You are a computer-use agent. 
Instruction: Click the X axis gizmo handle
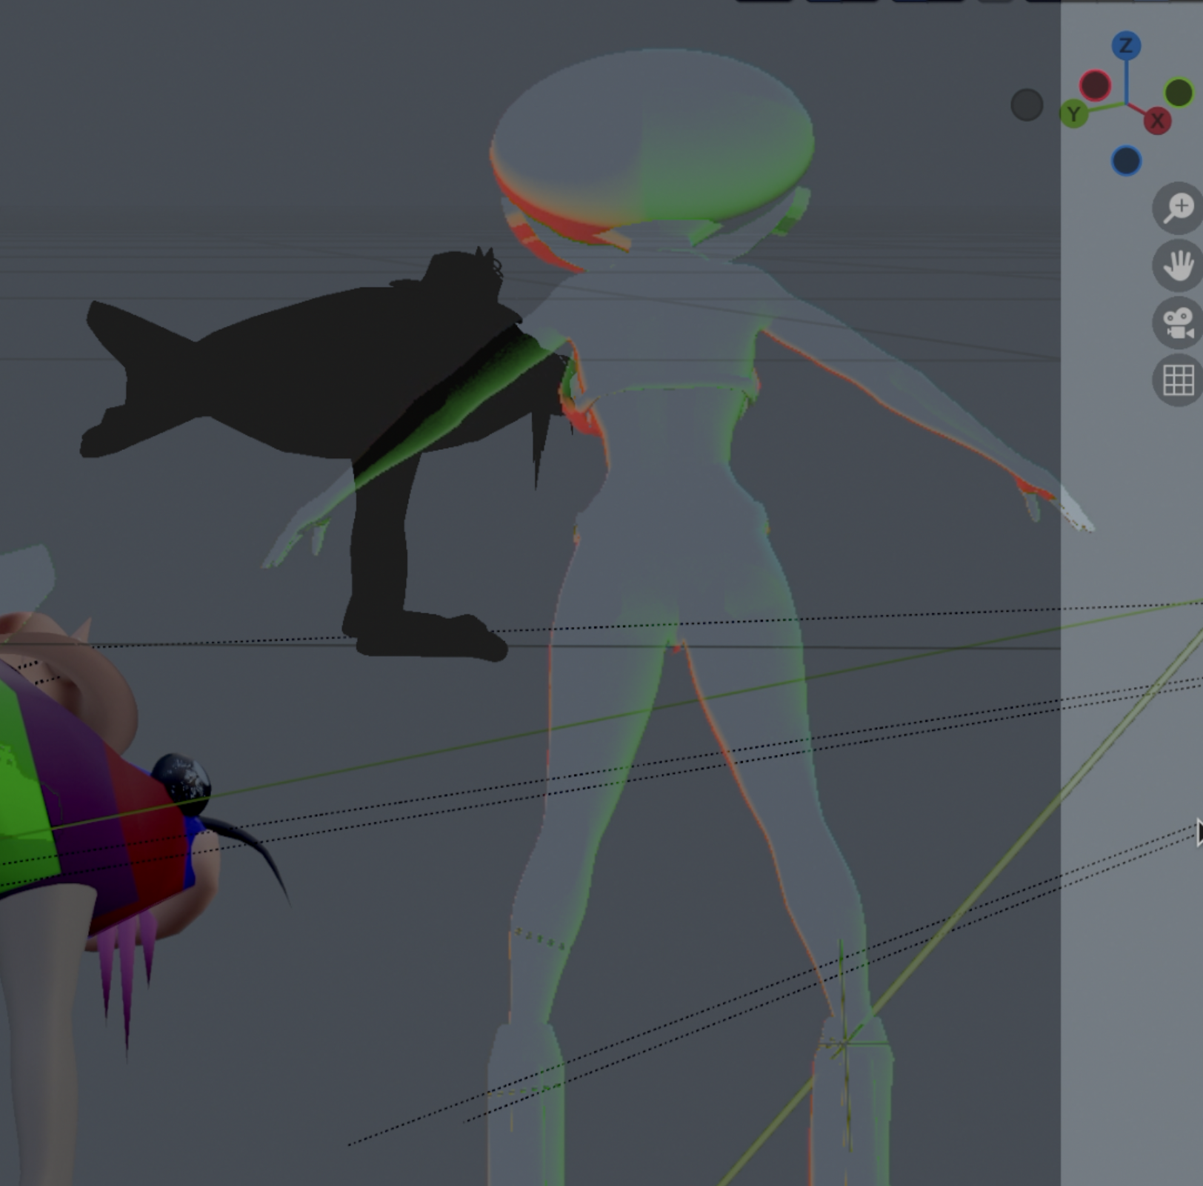tap(1157, 120)
